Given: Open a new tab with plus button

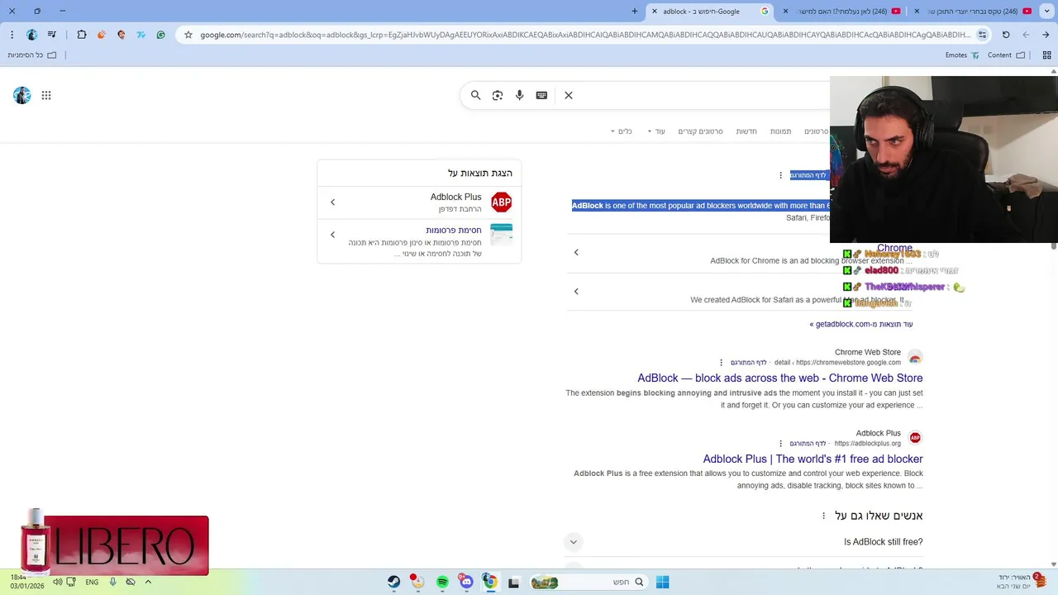Looking at the screenshot, I should pyautogui.click(x=635, y=11).
